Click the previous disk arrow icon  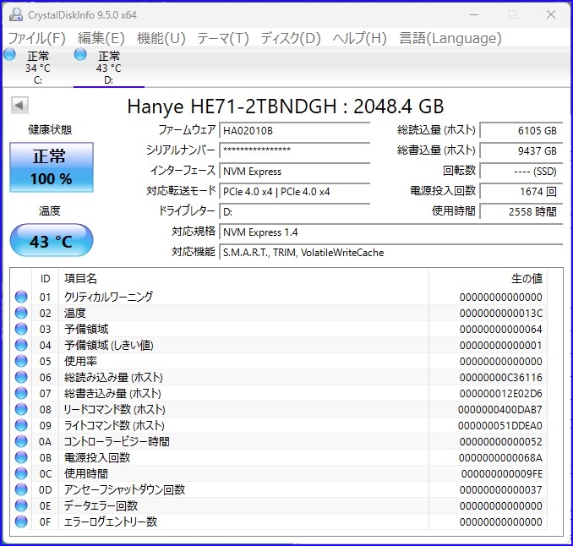coord(19,106)
